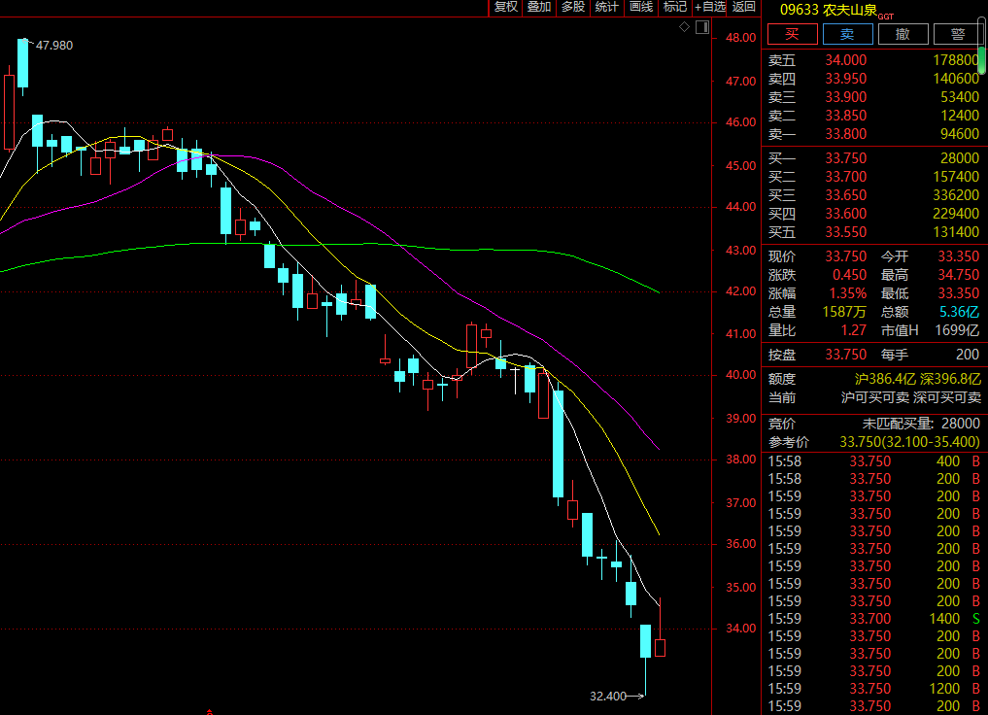Viewport: 988px width, 715px height.
Task: Click the 34.00 price axis label
Action: (740, 629)
